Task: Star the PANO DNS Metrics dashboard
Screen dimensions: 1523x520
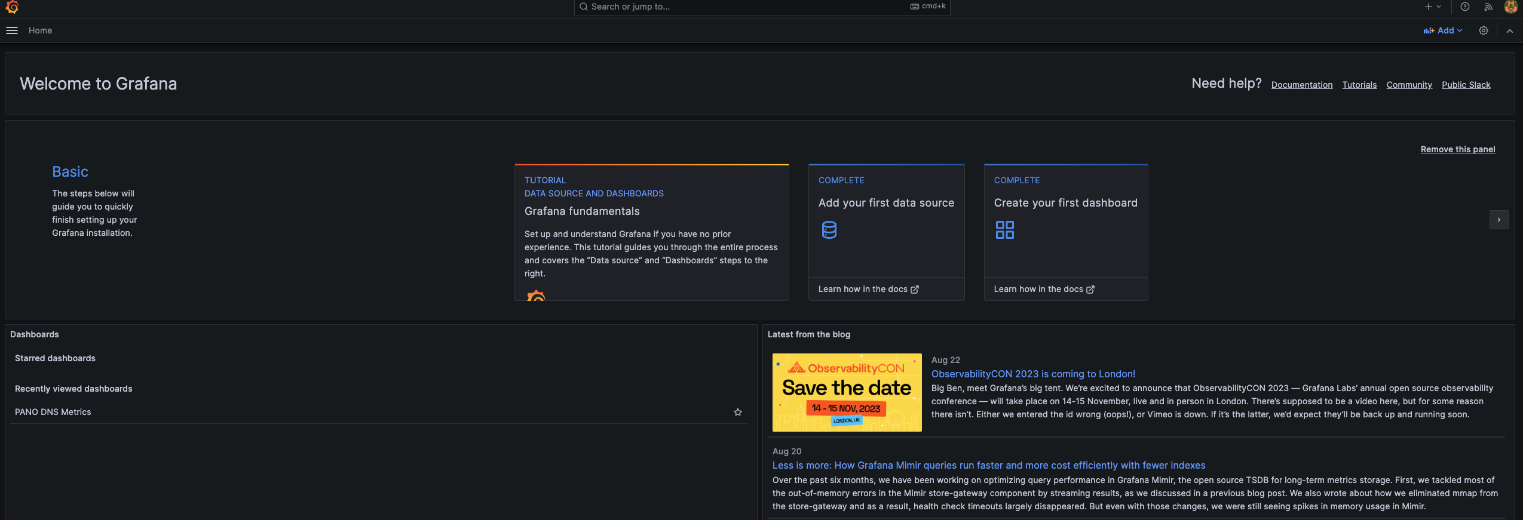Action: 738,412
